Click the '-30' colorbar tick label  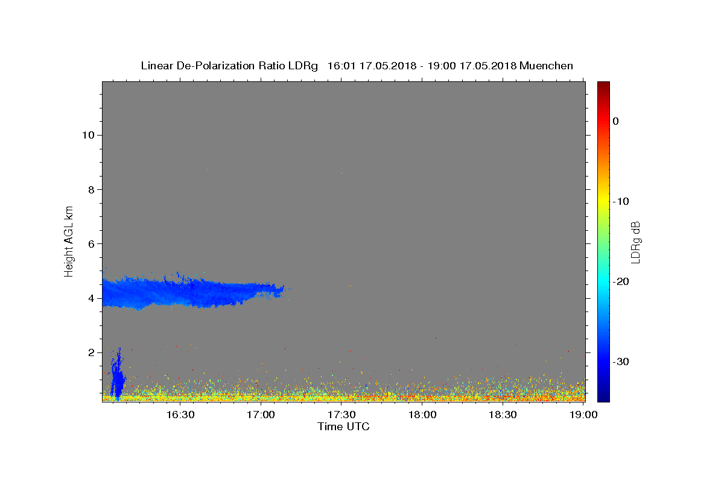(x=621, y=361)
